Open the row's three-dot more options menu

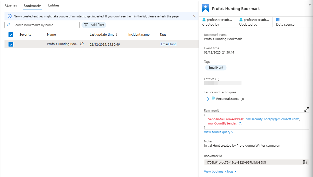tap(194, 44)
